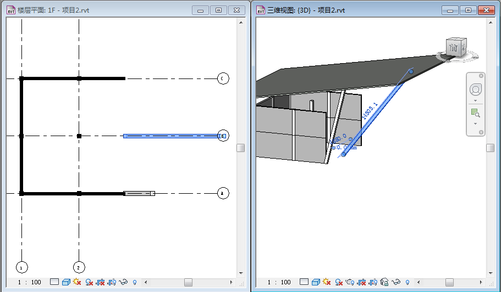
Task: Toggle Sun Path in 1F plan view
Action: [77, 282]
